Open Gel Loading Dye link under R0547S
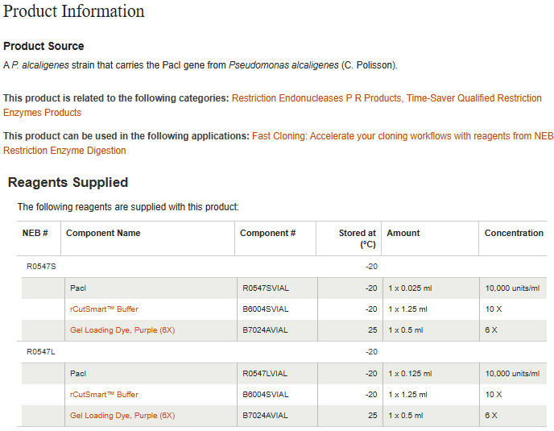 click(122, 329)
